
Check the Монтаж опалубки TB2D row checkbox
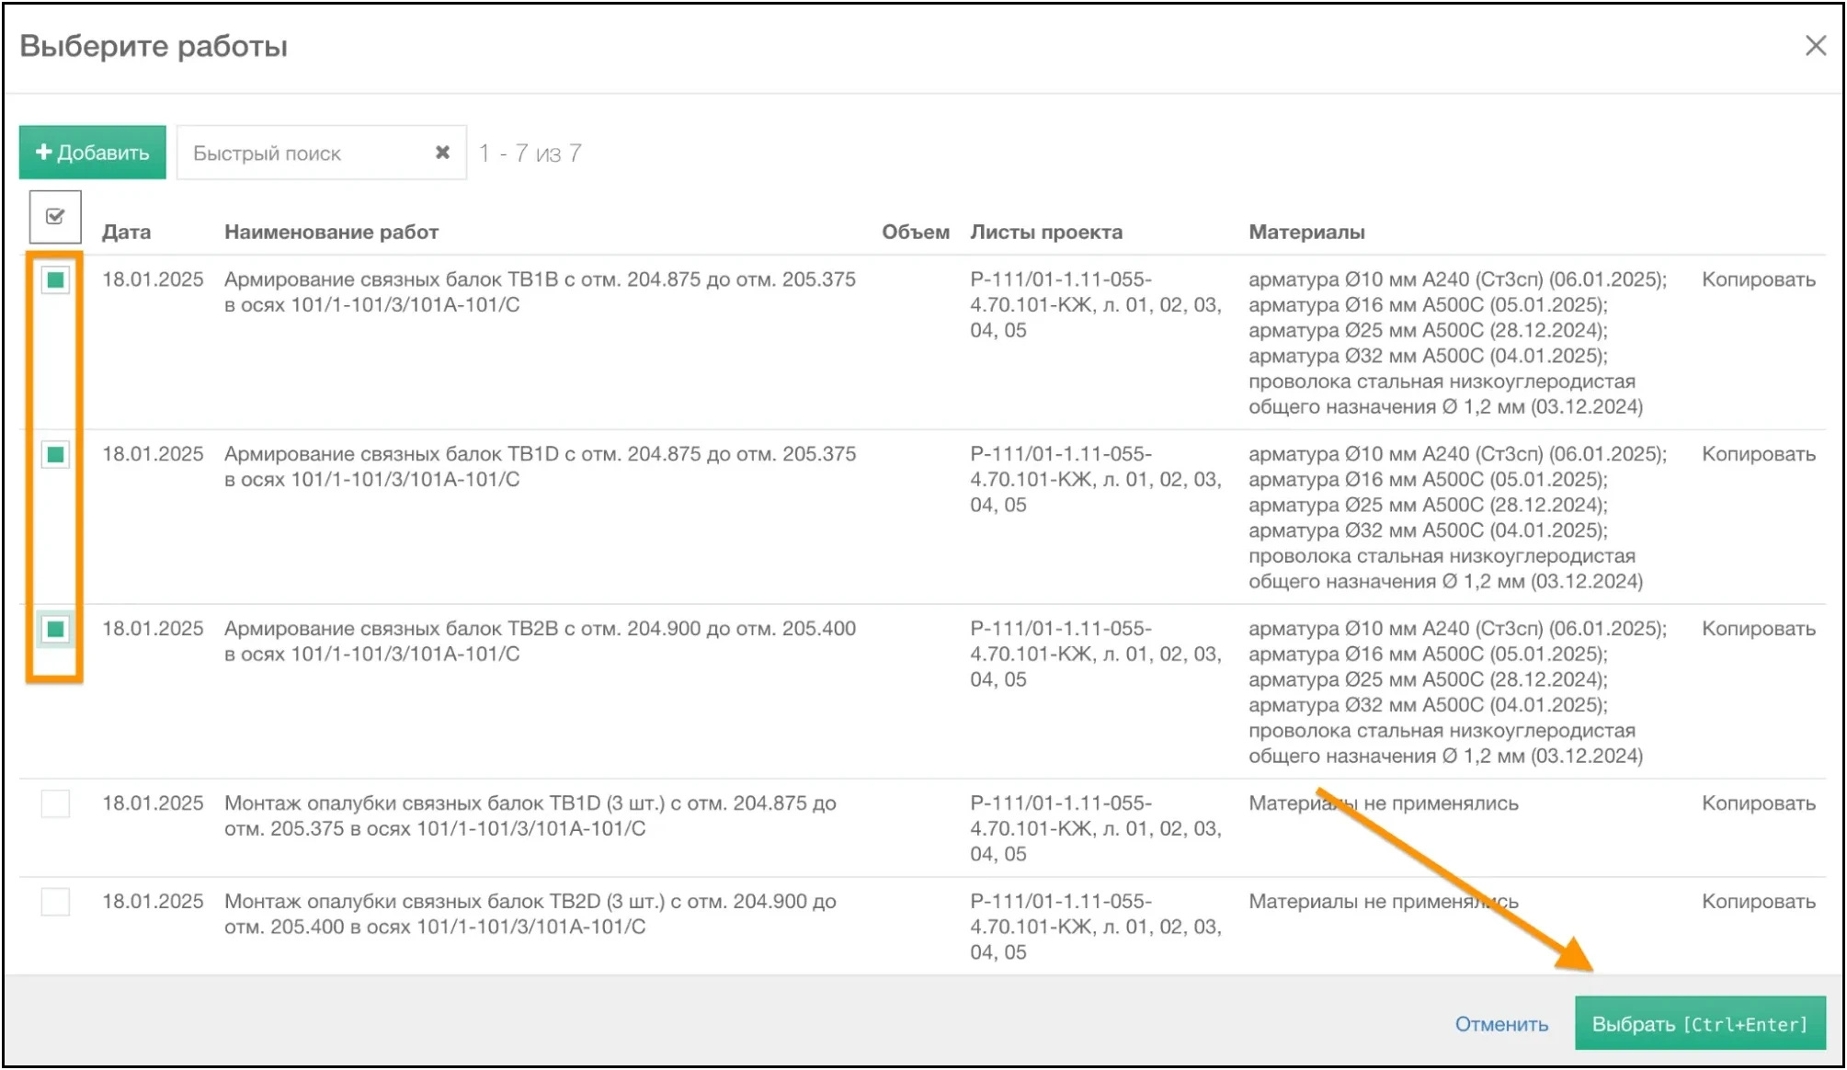[55, 902]
